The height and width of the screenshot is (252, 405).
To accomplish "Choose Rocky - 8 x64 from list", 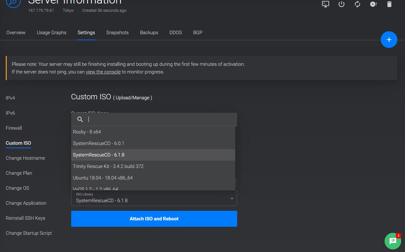I will 153,132.
